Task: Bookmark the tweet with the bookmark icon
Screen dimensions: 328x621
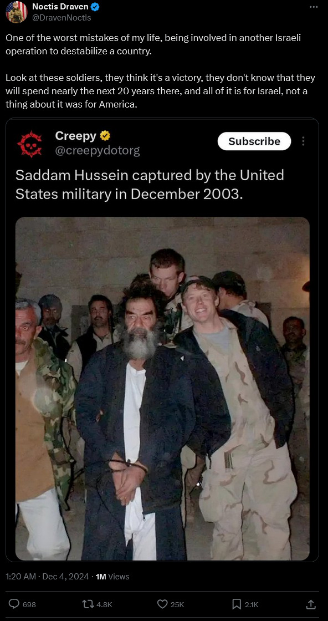Action: 237,604
